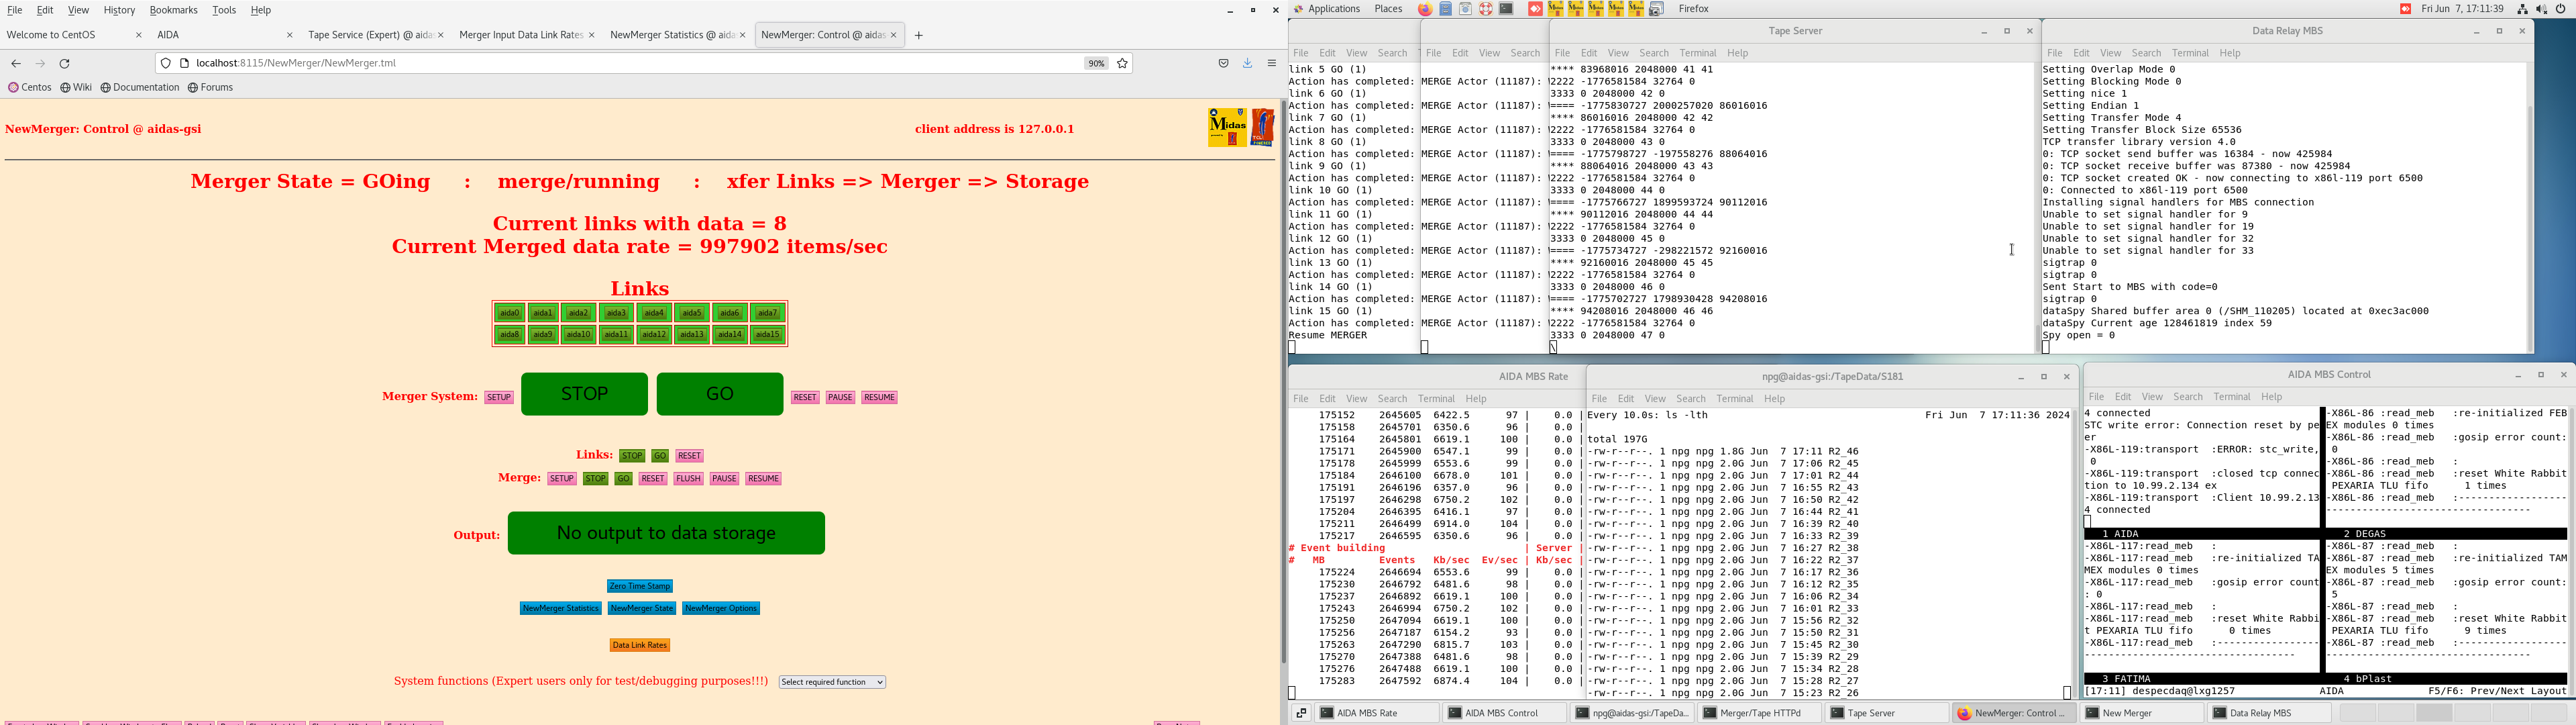Open Firefox hamburger application menu
Screen dimensions: 2576x725
pyautogui.click(x=1272, y=64)
